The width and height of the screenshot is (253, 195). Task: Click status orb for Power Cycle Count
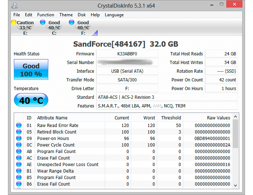pos(19,145)
